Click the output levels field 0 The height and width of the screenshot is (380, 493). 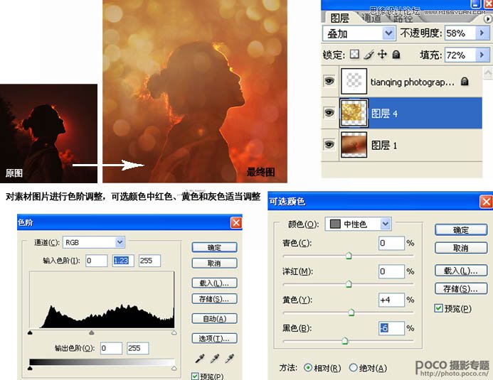pos(111,348)
